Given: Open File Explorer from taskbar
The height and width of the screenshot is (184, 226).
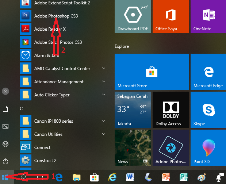Looking at the screenshot, I should (x=77, y=177).
